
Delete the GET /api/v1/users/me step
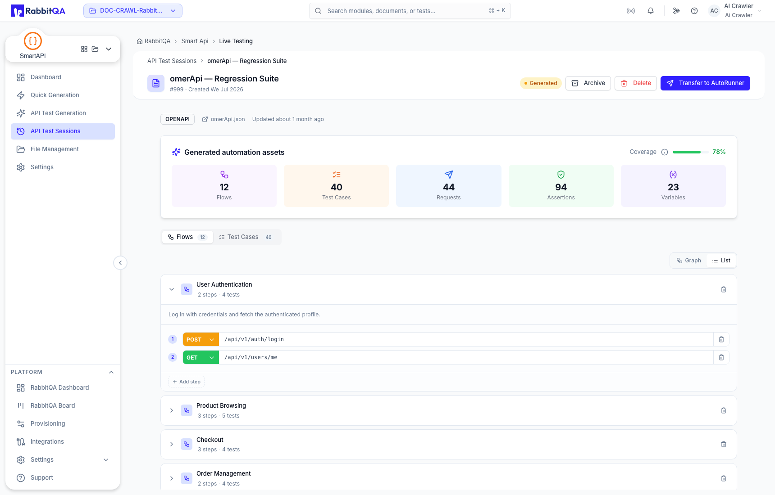[721, 357]
